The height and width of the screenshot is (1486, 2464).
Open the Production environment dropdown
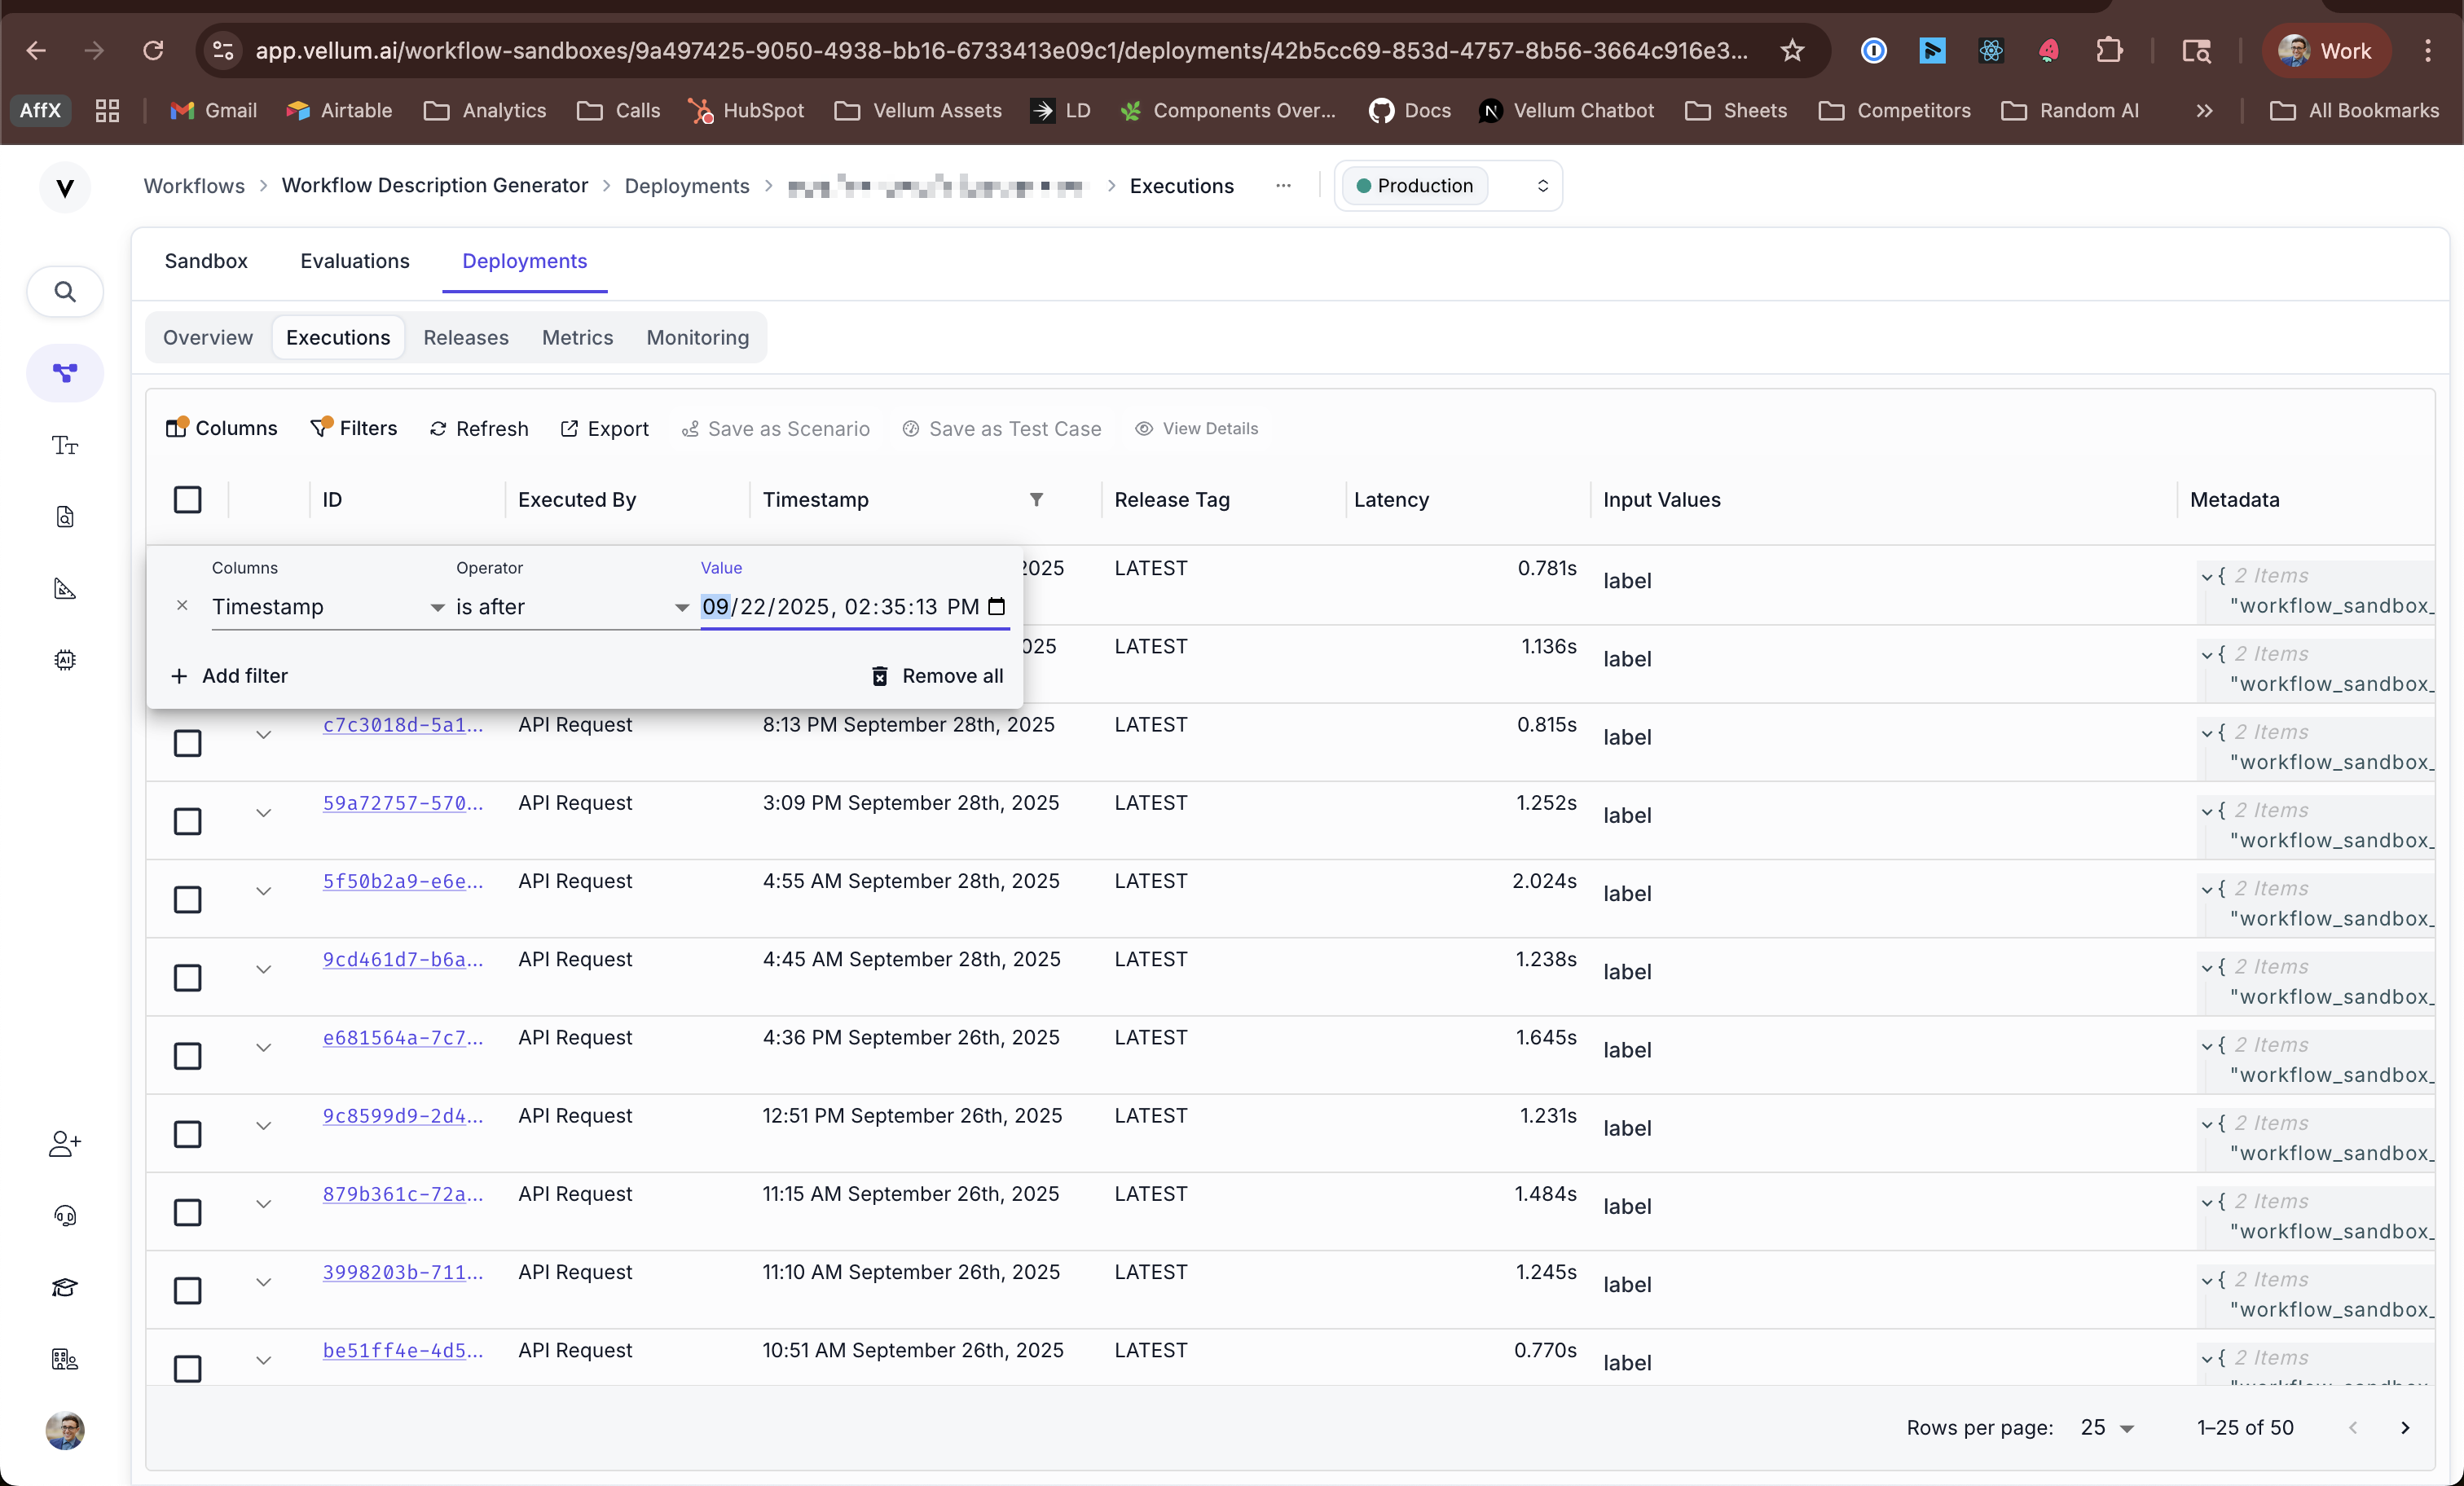pos(1448,186)
